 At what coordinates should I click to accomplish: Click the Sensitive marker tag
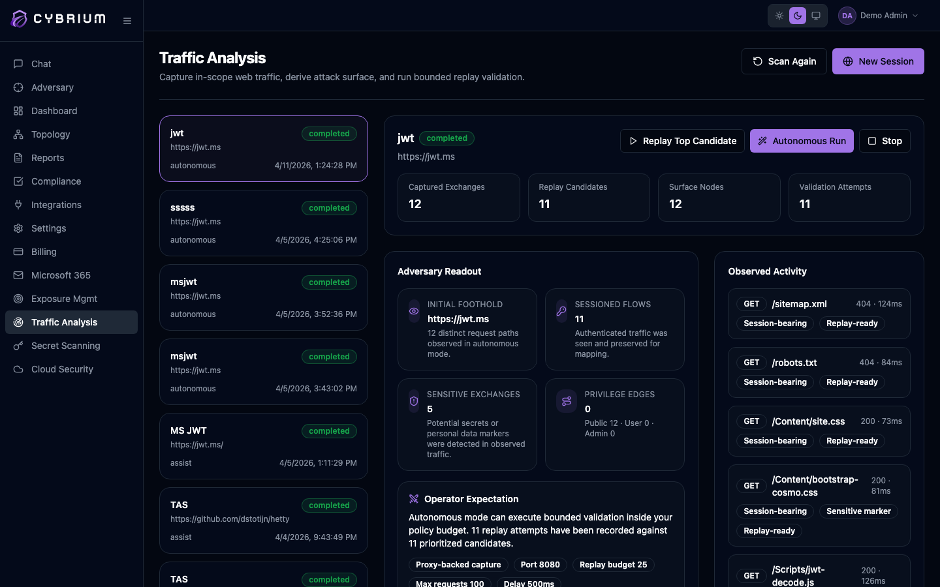[858, 511]
